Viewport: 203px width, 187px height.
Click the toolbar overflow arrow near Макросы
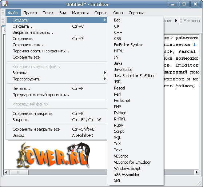(176, 21)
